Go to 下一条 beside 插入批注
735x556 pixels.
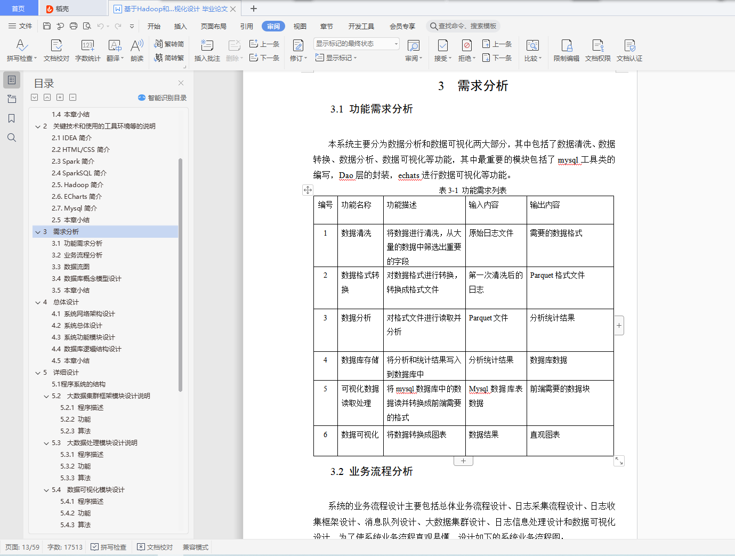(264, 58)
